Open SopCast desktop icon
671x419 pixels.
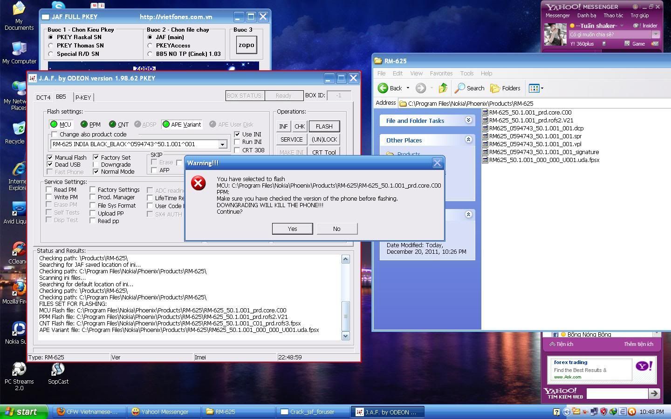58,374
